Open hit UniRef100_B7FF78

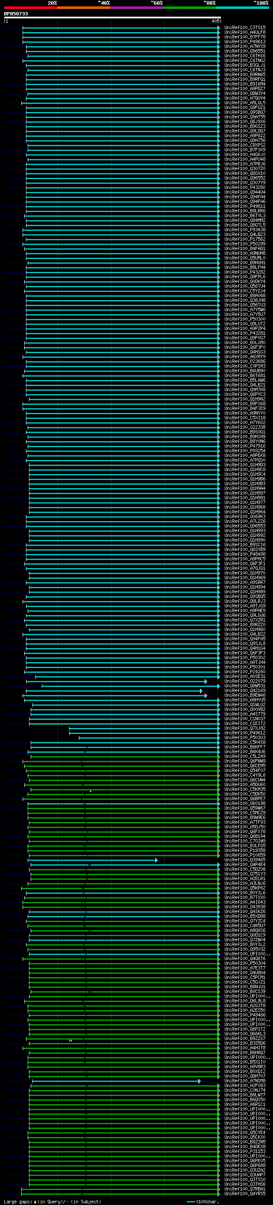(244, 37)
